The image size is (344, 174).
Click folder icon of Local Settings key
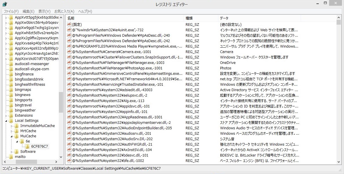(11, 120)
